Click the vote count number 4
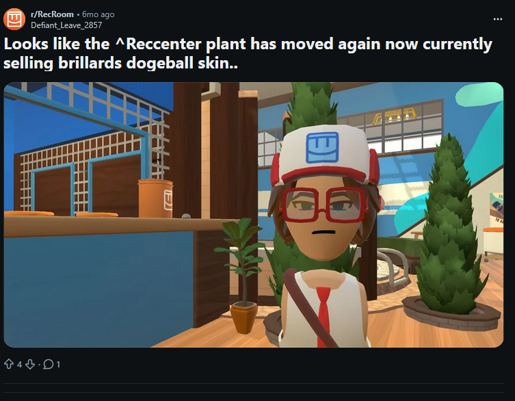515x401 pixels. (x=19, y=364)
